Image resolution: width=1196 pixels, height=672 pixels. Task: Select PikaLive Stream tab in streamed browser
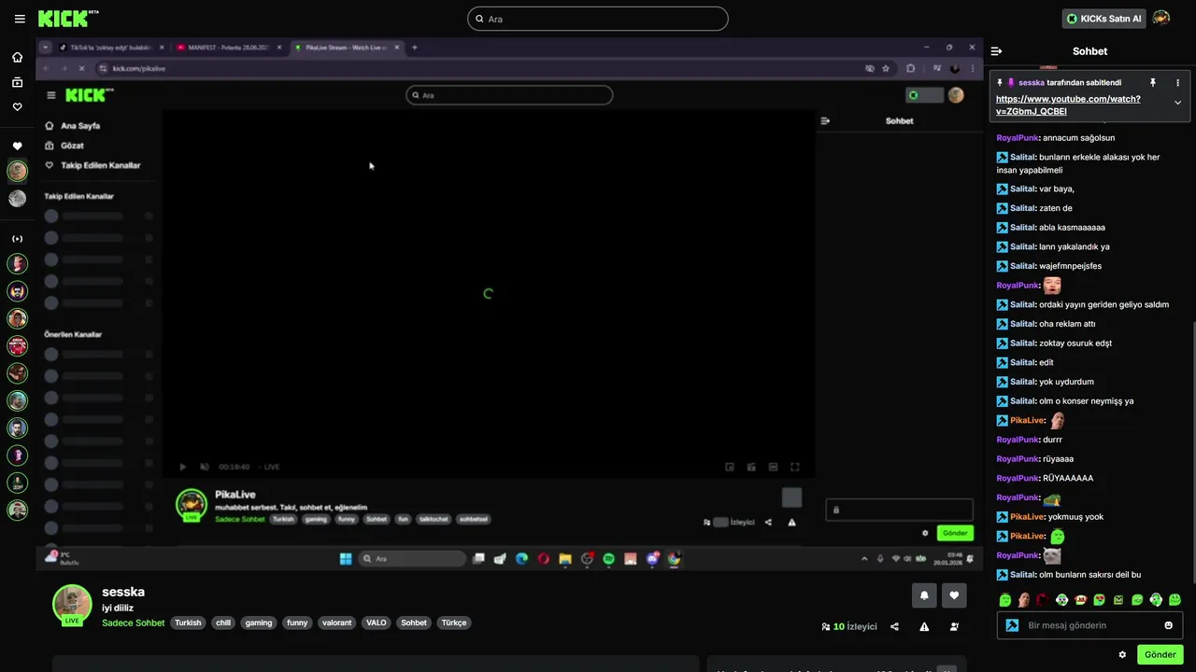[347, 48]
